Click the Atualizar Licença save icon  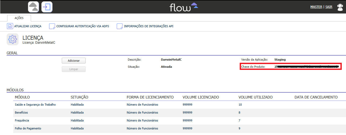10,26
